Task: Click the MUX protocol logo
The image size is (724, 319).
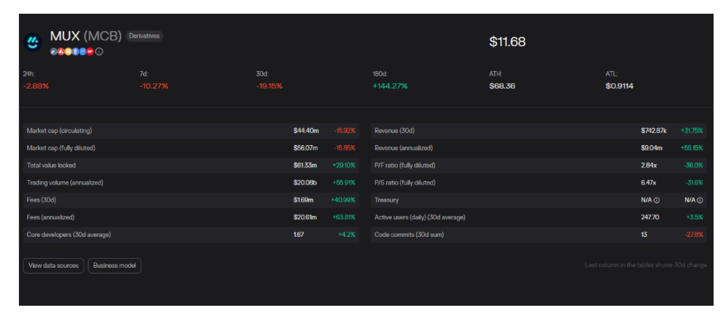Action: (x=33, y=43)
